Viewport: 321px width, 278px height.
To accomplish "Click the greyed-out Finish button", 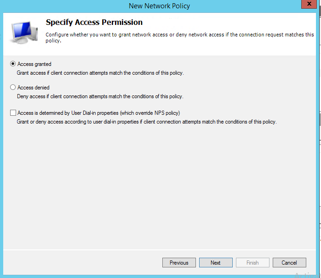I will point(252,263).
